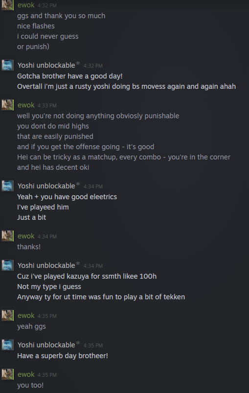Click ewok's avatar at 4:32 PM message
The height and width of the screenshot is (393, 249).
pos(7,5)
